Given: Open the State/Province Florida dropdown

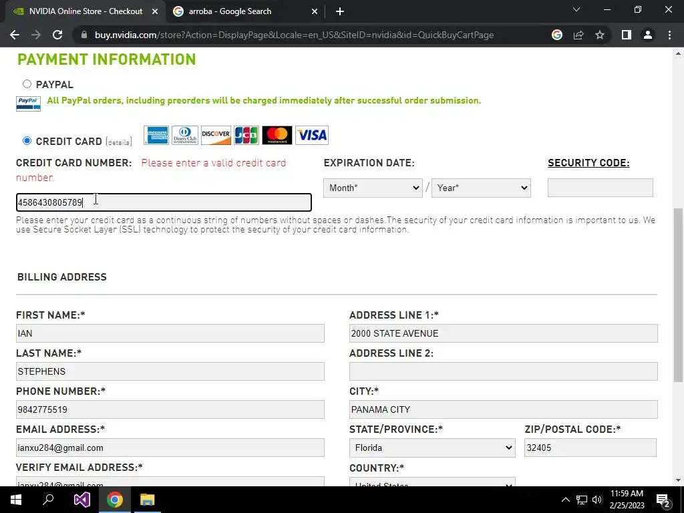Looking at the screenshot, I should (432, 448).
